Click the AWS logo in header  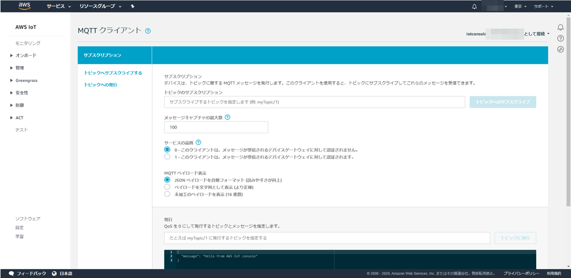(24, 6)
